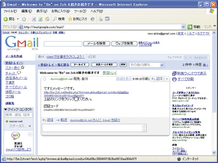Open the 戻る back history dropdown arrow

click(x=18, y=19)
